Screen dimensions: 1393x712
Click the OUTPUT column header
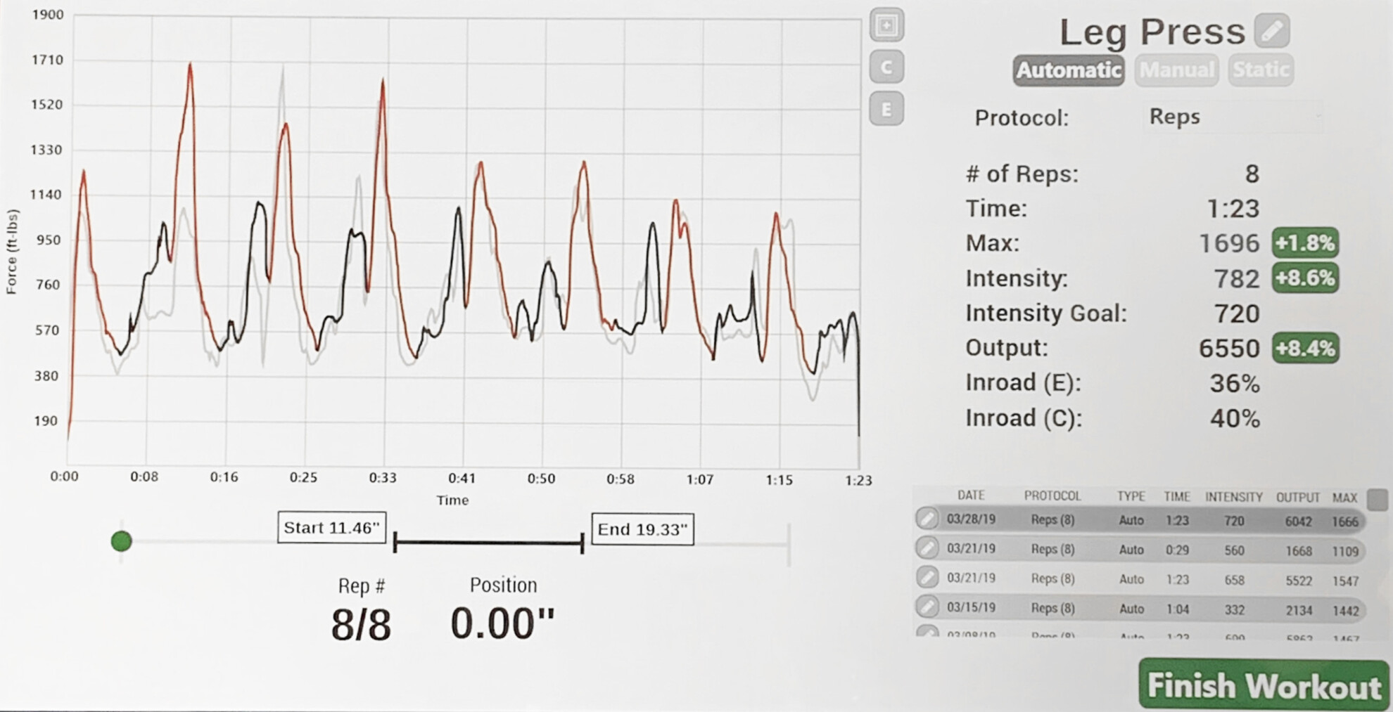click(1298, 498)
